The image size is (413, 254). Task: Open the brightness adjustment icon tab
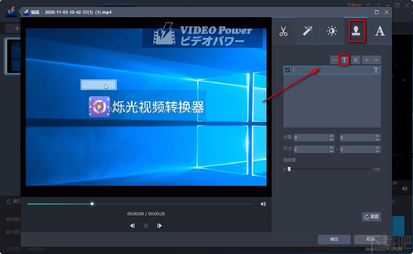tap(332, 31)
